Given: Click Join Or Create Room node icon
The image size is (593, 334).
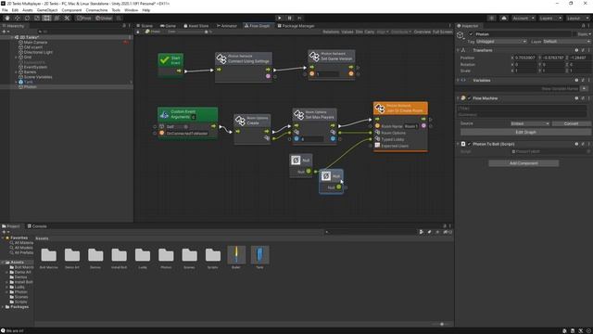Looking at the screenshot, I should [380, 108].
